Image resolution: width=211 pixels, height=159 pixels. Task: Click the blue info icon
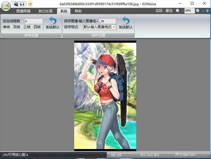(208, 11)
